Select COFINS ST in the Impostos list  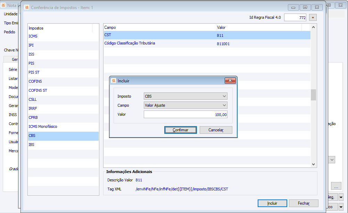coord(63,90)
